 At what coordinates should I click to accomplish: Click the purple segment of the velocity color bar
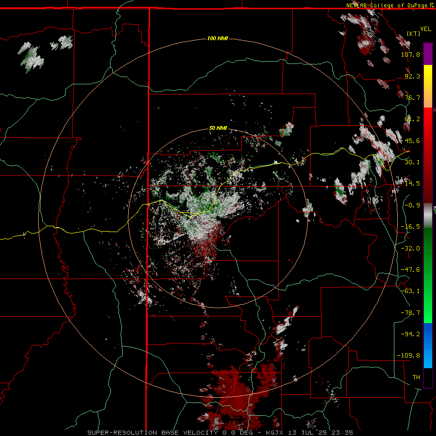pos(428,54)
